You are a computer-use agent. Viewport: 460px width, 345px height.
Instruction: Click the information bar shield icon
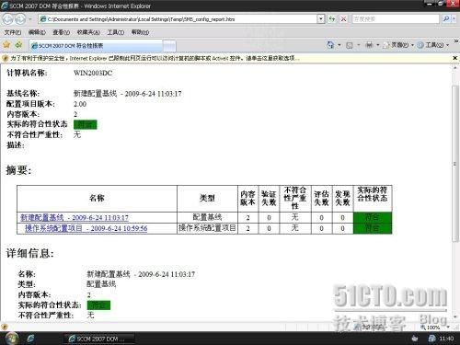(5, 58)
